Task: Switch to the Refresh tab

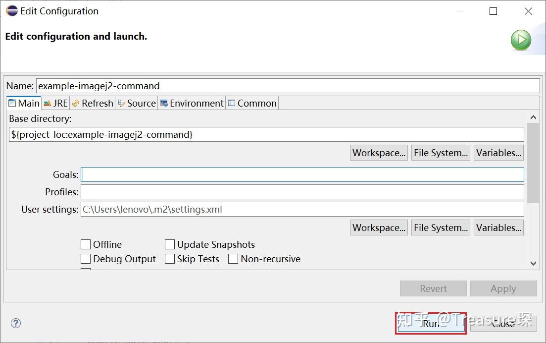Action: click(x=93, y=103)
